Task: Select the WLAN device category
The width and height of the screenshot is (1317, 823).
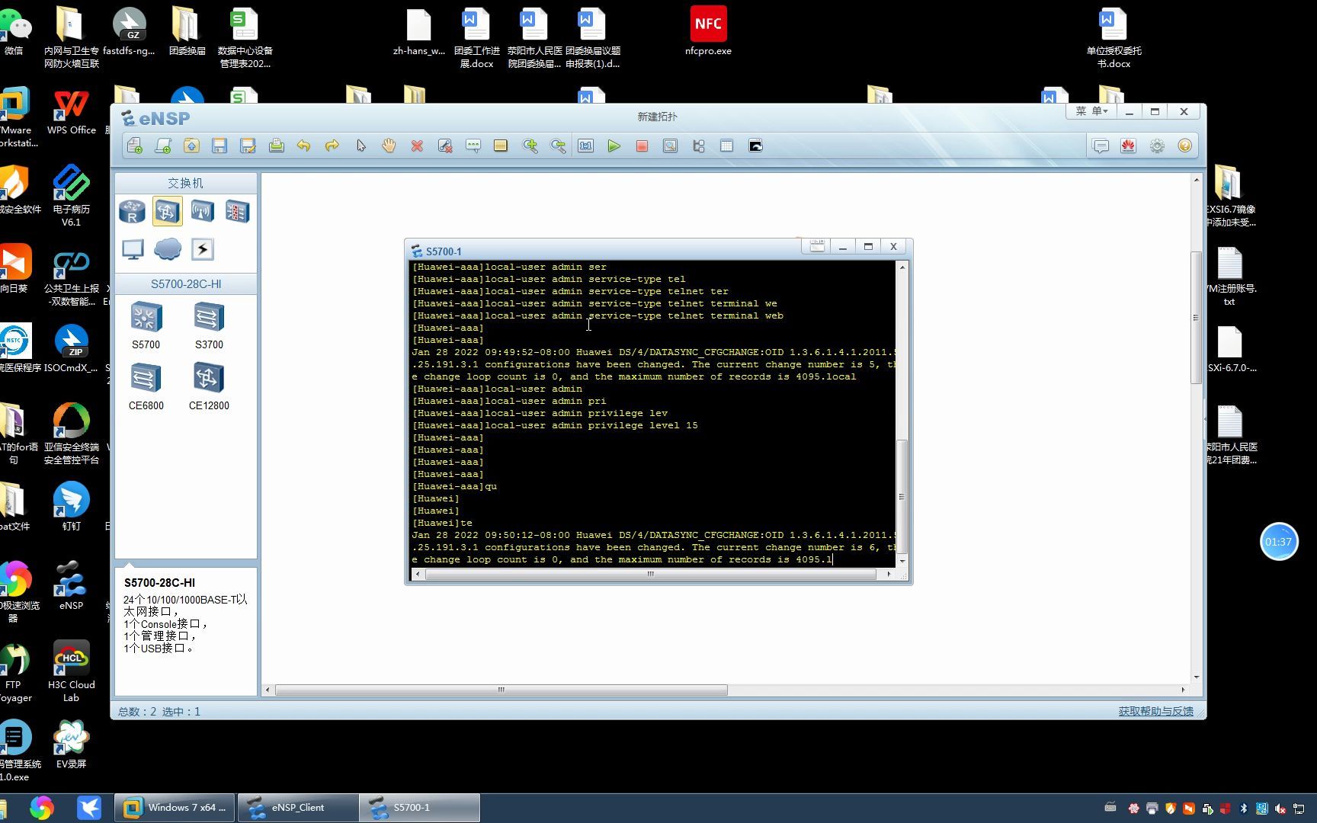Action: [202, 211]
